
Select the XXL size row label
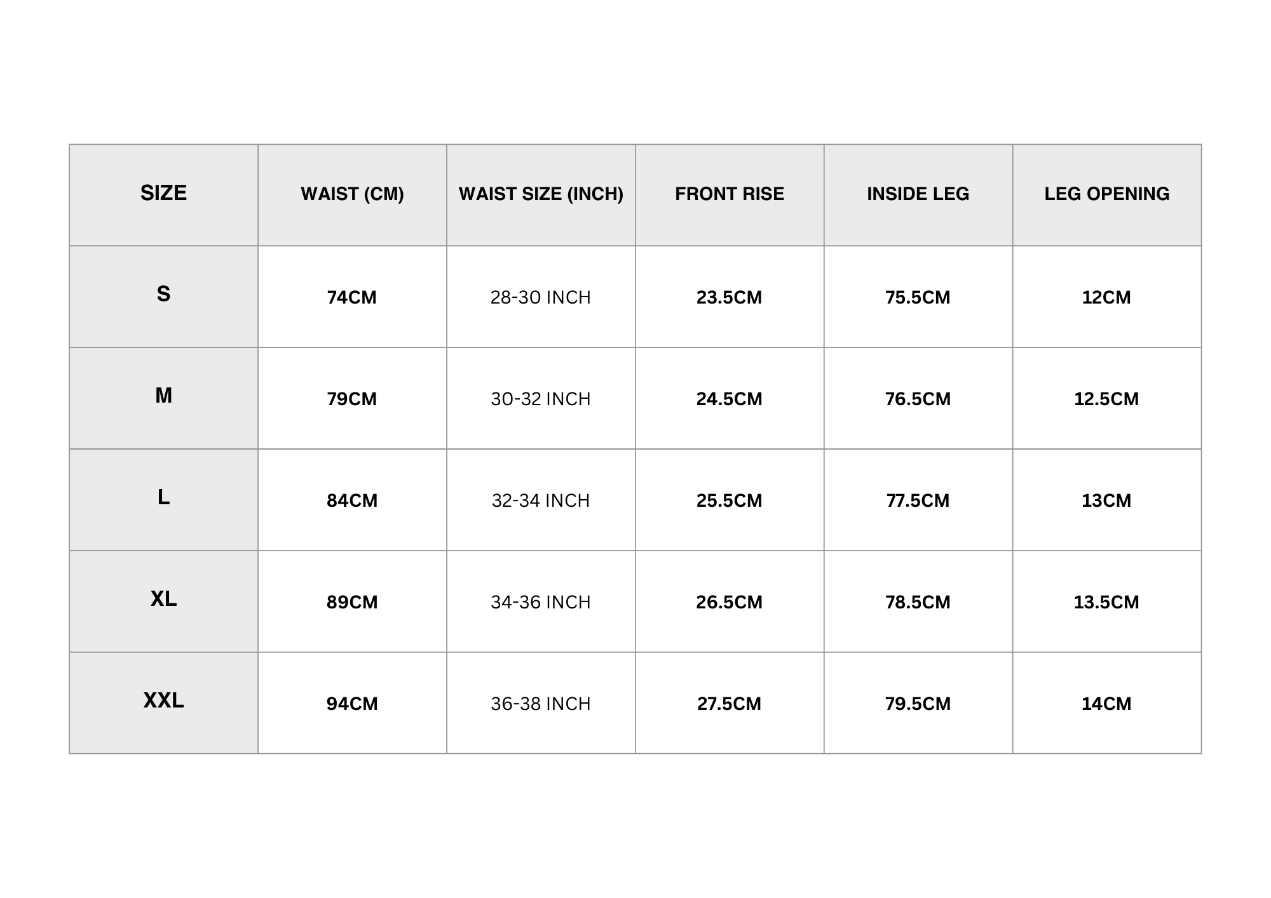point(163,700)
